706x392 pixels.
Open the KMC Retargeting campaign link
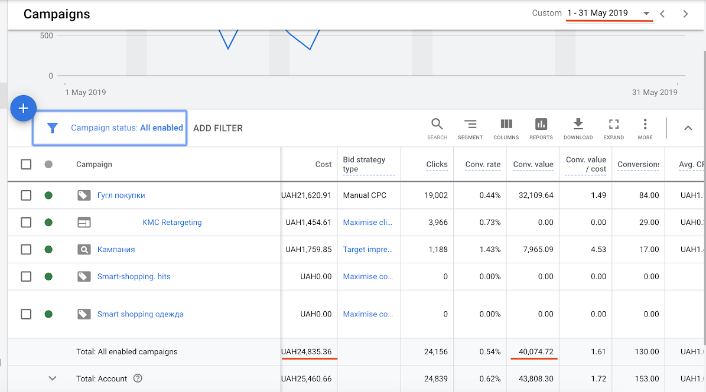[172, 223]
